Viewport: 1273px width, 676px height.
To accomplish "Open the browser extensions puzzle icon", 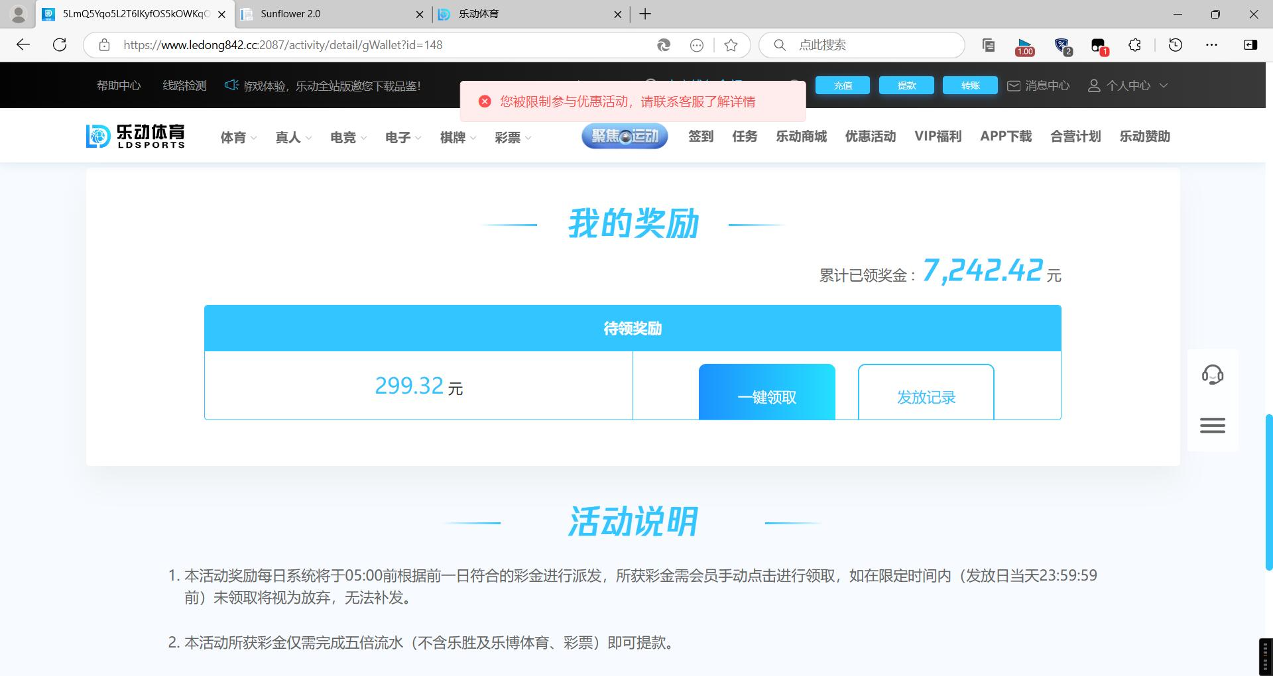I will pos(1134,45).
